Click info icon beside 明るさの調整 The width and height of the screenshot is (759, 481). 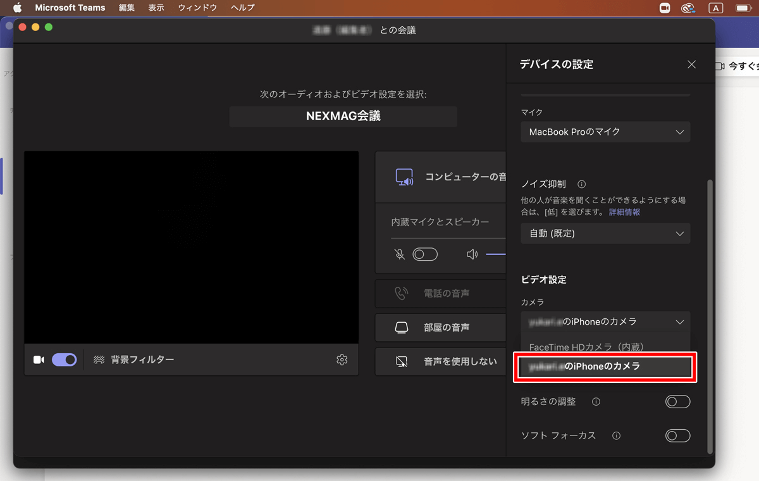(596, 402)
